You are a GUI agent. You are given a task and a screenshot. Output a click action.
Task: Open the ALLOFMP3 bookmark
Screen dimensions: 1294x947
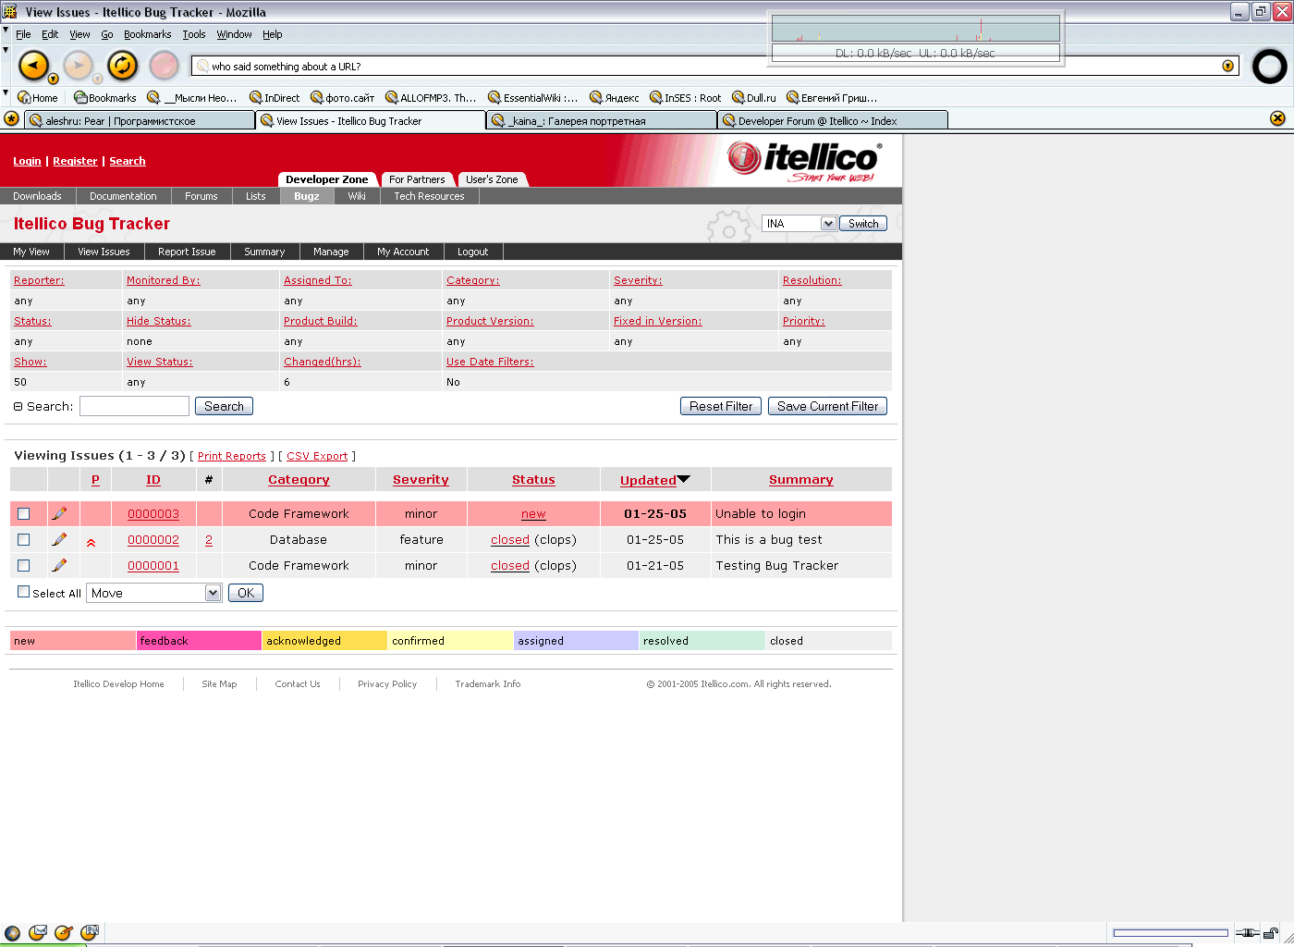pos(431,97)
